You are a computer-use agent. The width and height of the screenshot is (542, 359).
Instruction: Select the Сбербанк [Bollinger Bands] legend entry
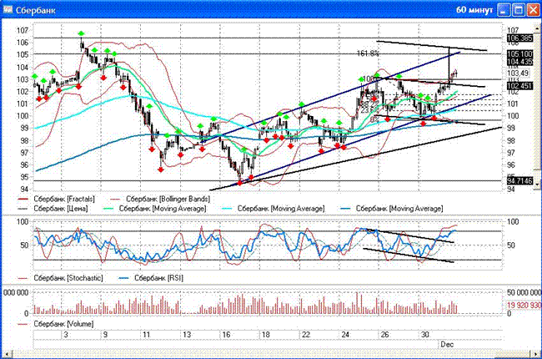(160, 199)
